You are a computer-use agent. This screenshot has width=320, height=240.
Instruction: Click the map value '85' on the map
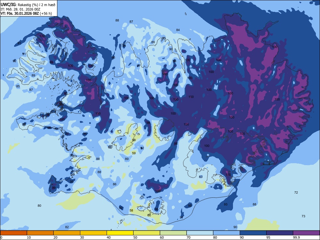click(18, 86)
